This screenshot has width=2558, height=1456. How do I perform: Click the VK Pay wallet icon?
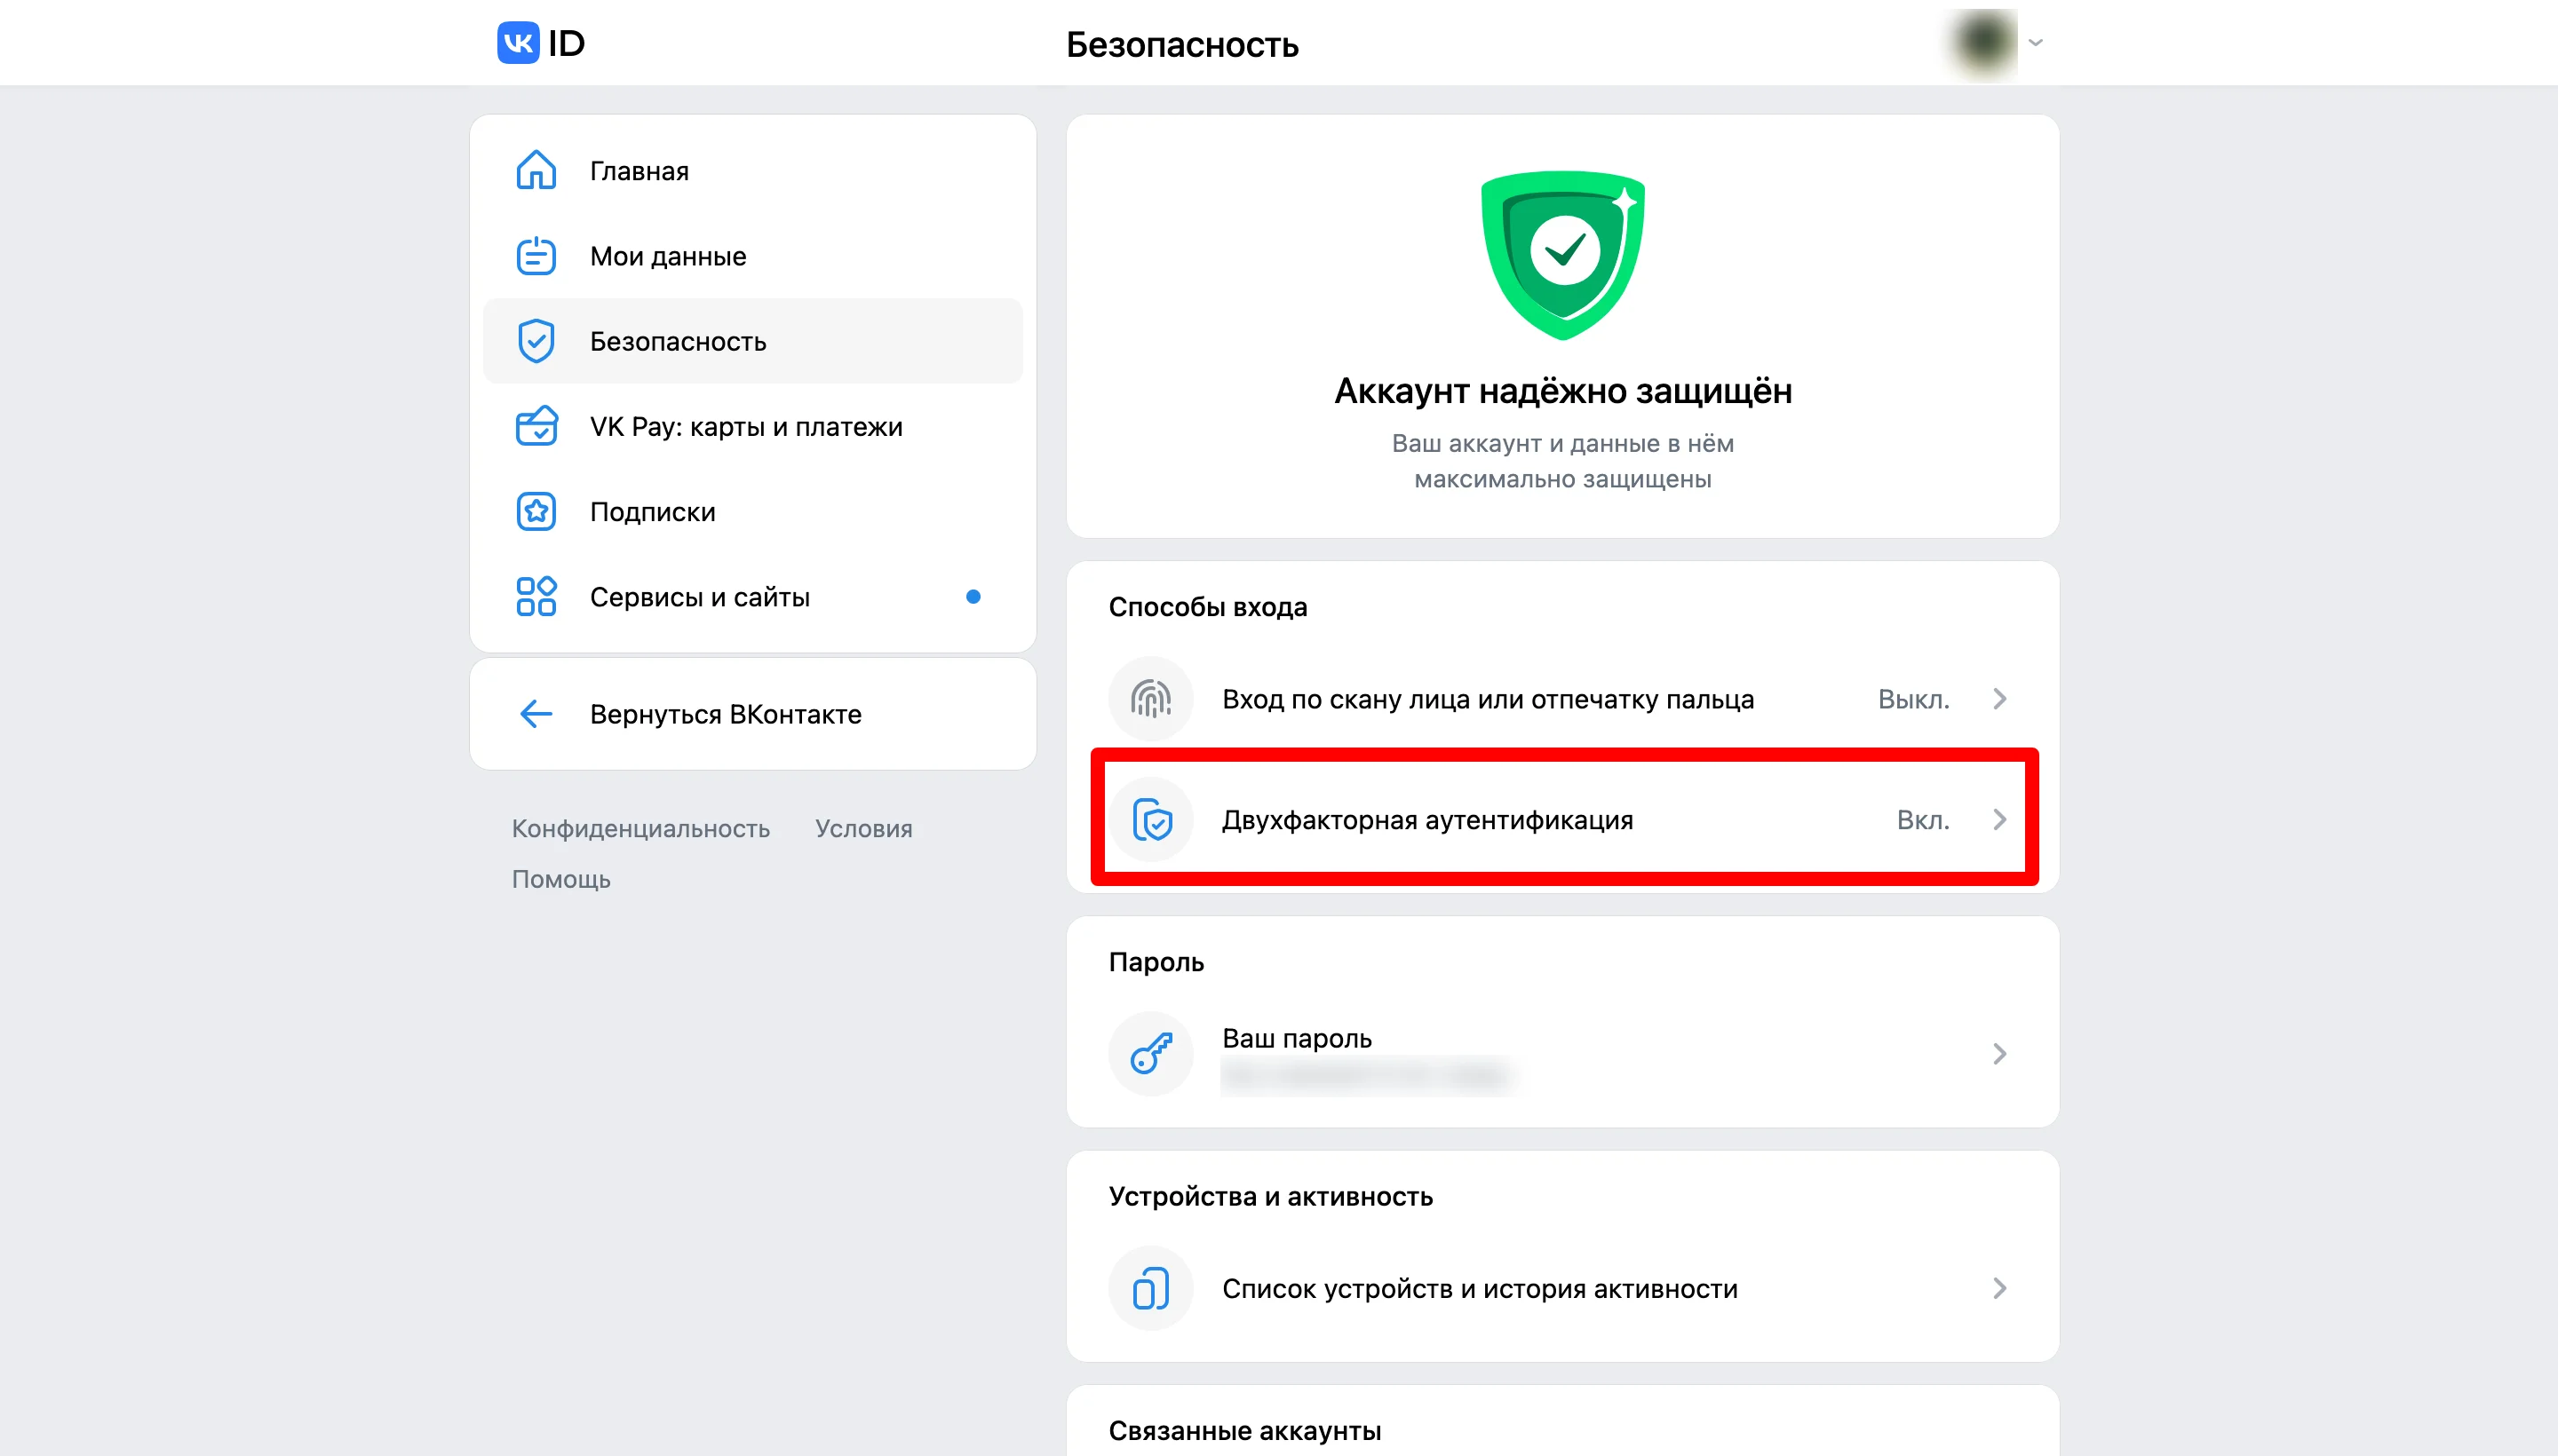(x=536, y=426)
